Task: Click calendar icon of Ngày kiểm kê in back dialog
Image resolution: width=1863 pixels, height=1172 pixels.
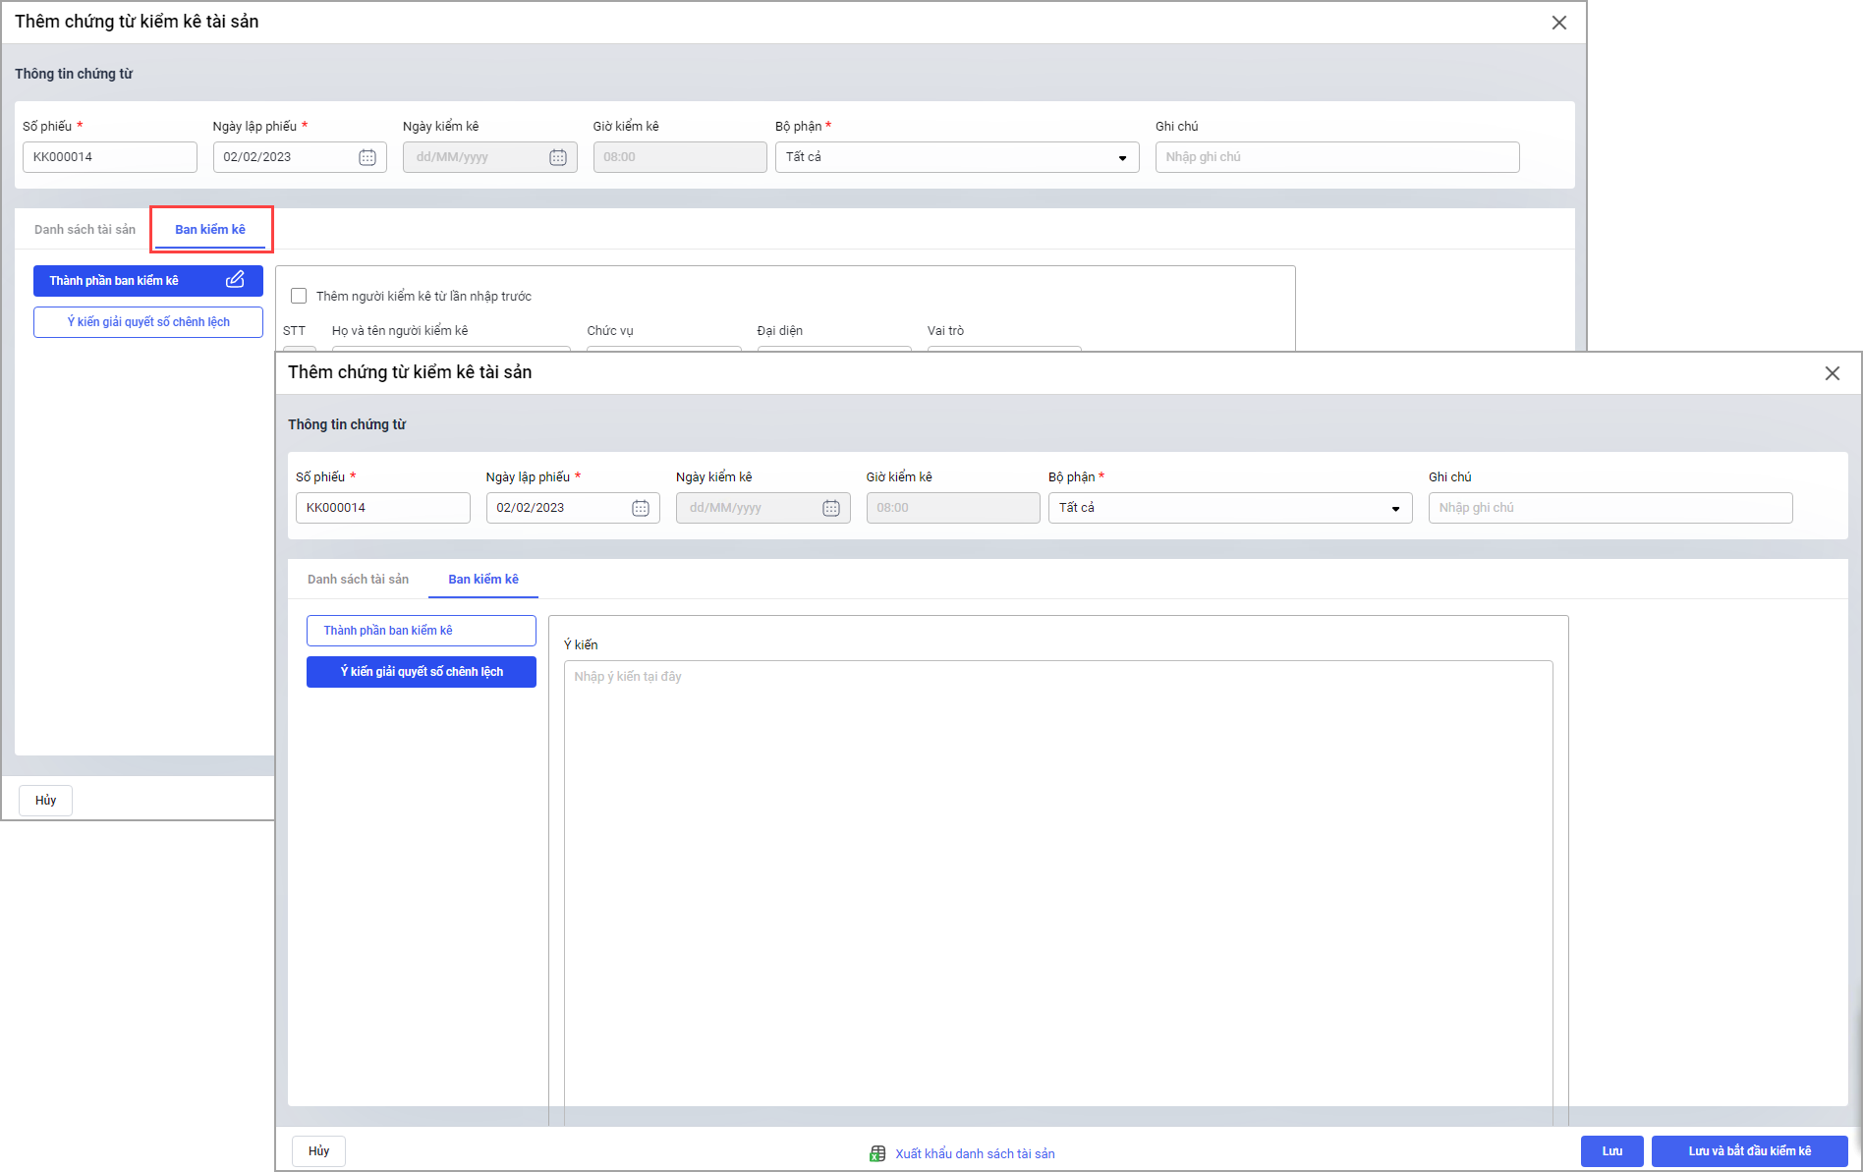Action: click(x=558, y=157)
